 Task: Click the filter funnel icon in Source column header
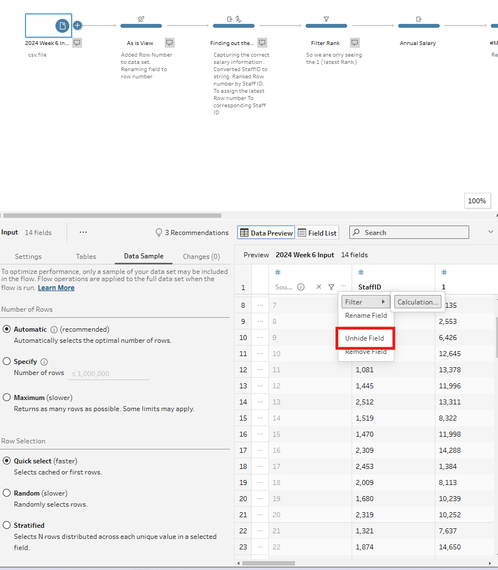point(331,287)
